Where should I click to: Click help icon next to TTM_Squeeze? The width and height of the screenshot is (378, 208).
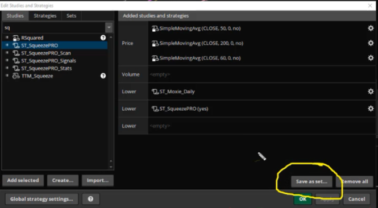103,76
